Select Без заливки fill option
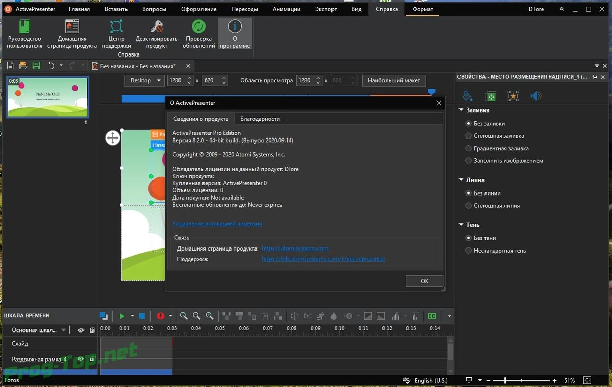The width and height of the screenshot is (612, 387). [485, 124]
